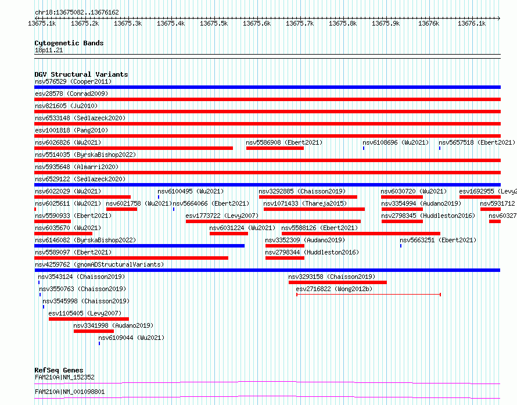
Task: Click the 13675.5k ruler tick label
Action: click(214, 23)
